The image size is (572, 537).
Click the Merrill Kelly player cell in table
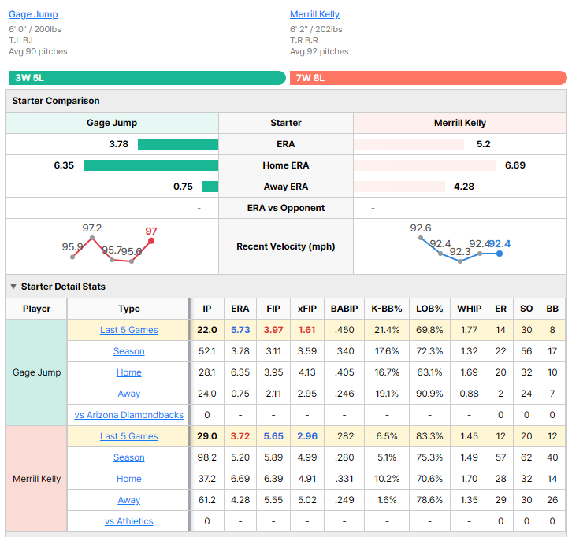click(x=36, y=479)
